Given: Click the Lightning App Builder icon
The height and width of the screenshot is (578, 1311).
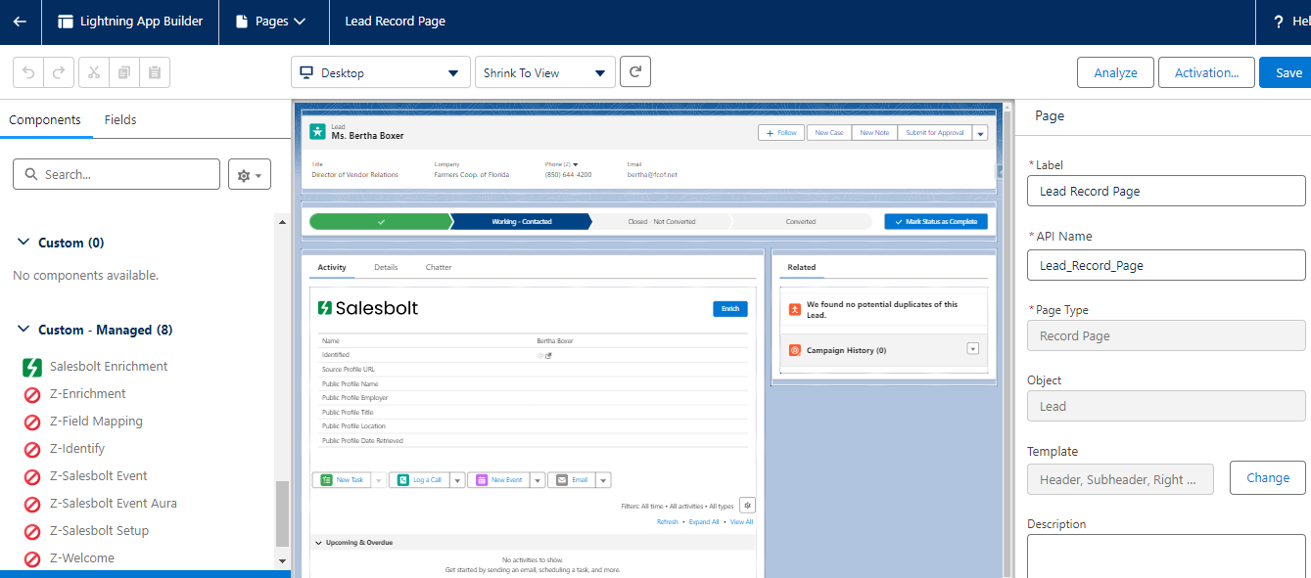Looking at the screenshot, I should point(67,22).
